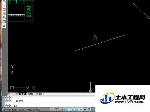This screenshot has width=150, height=112.
Task: Select the white hatched strip in drawing
Action: click(16, 15)
